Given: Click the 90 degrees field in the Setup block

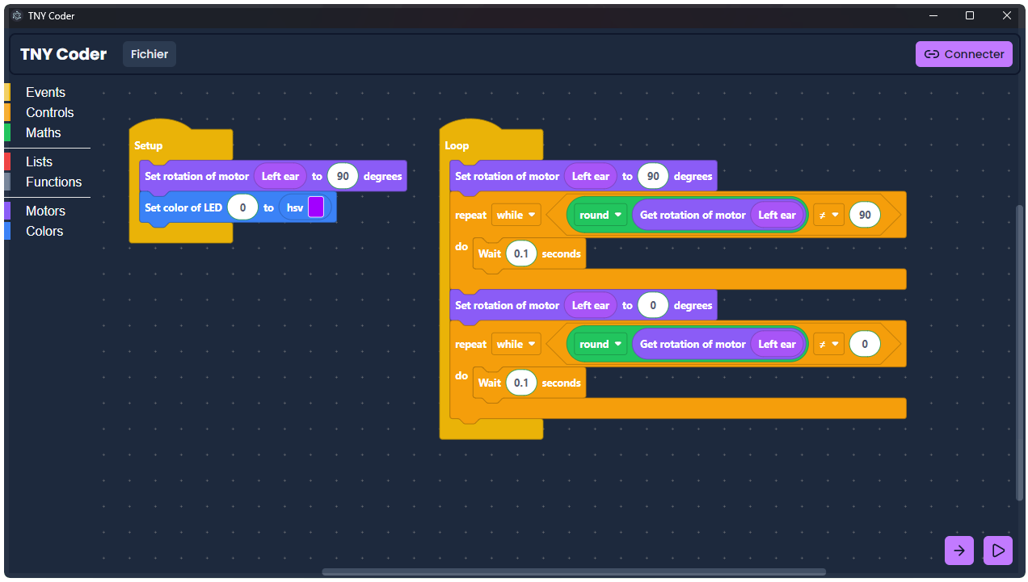Looking at the screenshot, I should 342,176.
